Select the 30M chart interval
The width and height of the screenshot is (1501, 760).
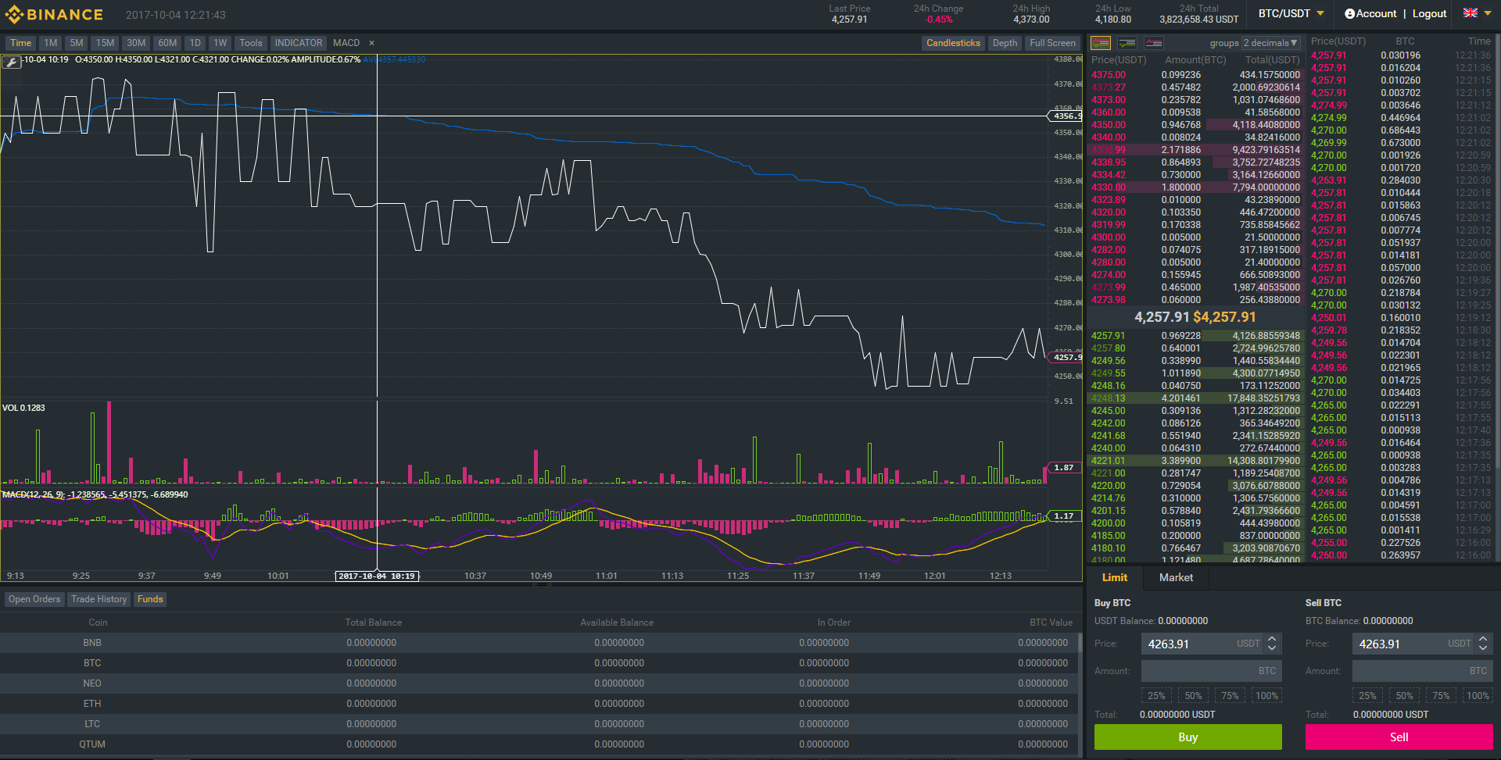click(x=136, y=43)
